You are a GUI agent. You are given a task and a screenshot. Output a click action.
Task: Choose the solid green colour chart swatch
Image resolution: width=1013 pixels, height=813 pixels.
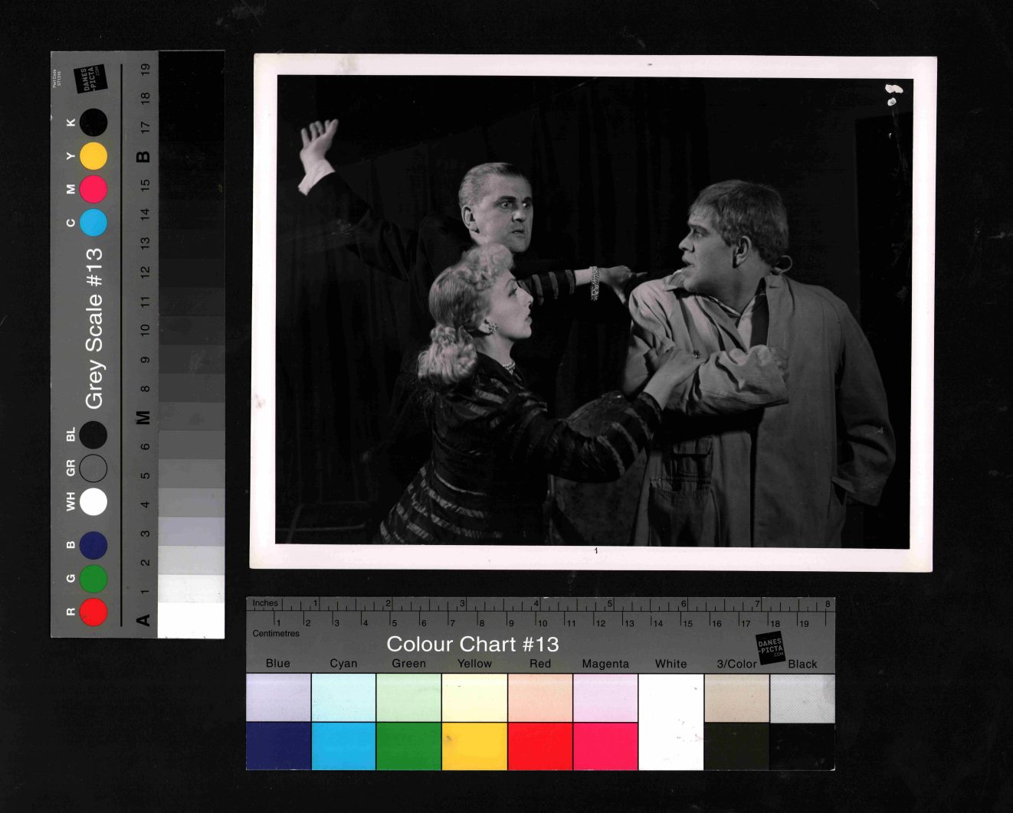click(408, 746)
